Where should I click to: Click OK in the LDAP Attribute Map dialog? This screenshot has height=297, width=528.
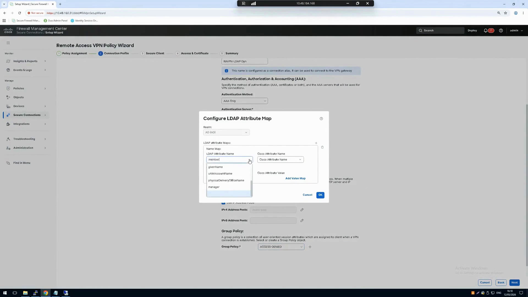[x=320, y=195]
